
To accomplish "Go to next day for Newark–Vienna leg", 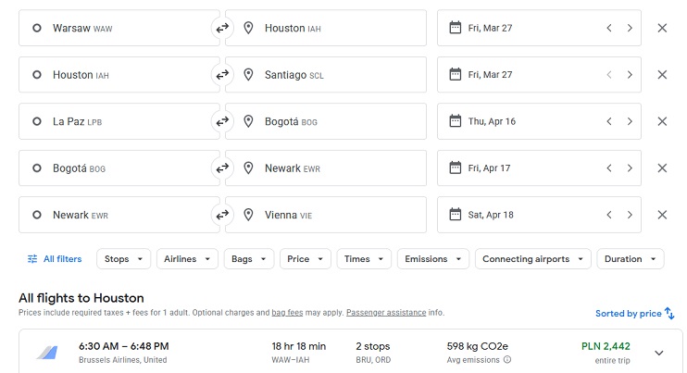I will pyautogui.click(x=630, y=215).
